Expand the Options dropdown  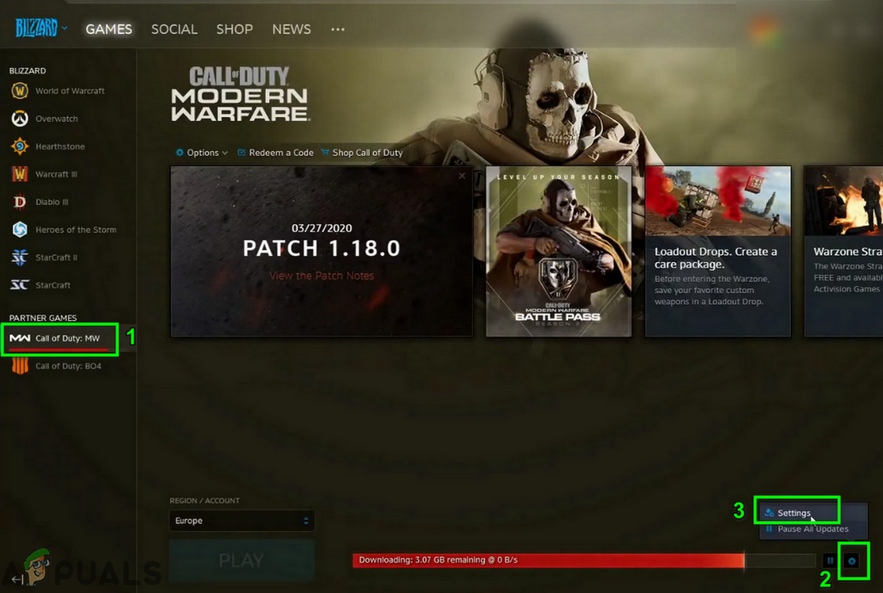click(202, 153)
